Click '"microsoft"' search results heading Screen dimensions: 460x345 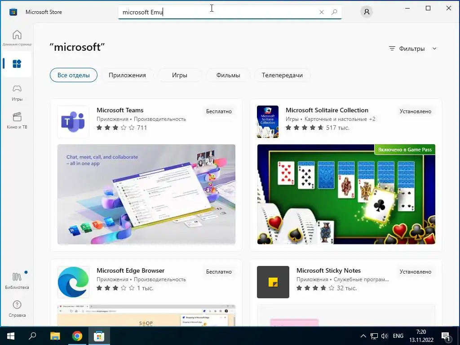(77, 47)
